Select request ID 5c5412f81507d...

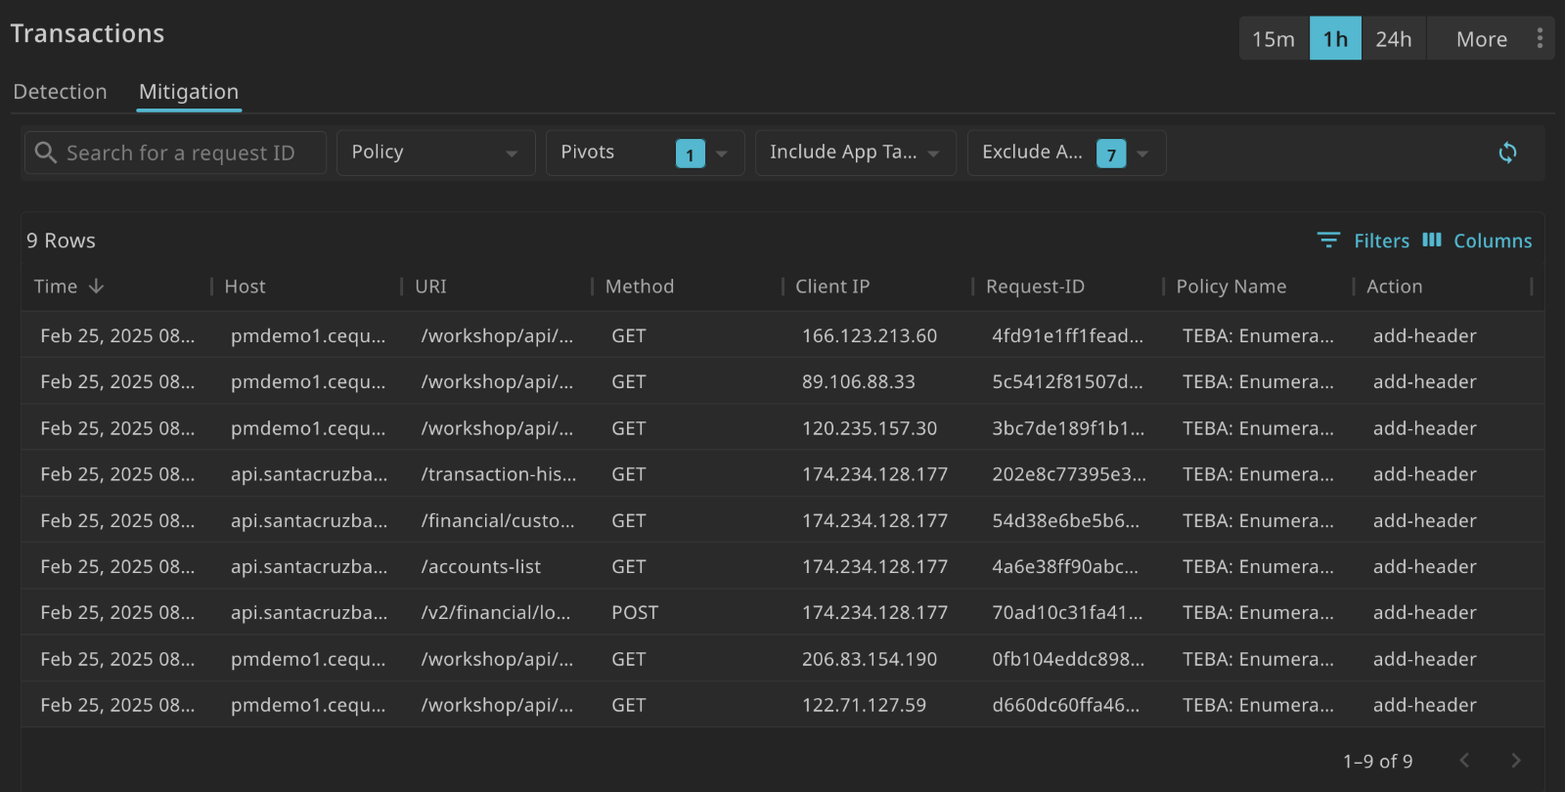pos(1067,381)
